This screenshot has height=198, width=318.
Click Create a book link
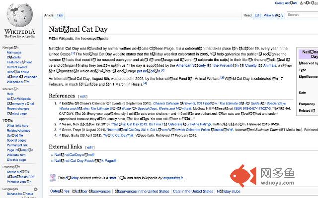[x=18, y=172]
